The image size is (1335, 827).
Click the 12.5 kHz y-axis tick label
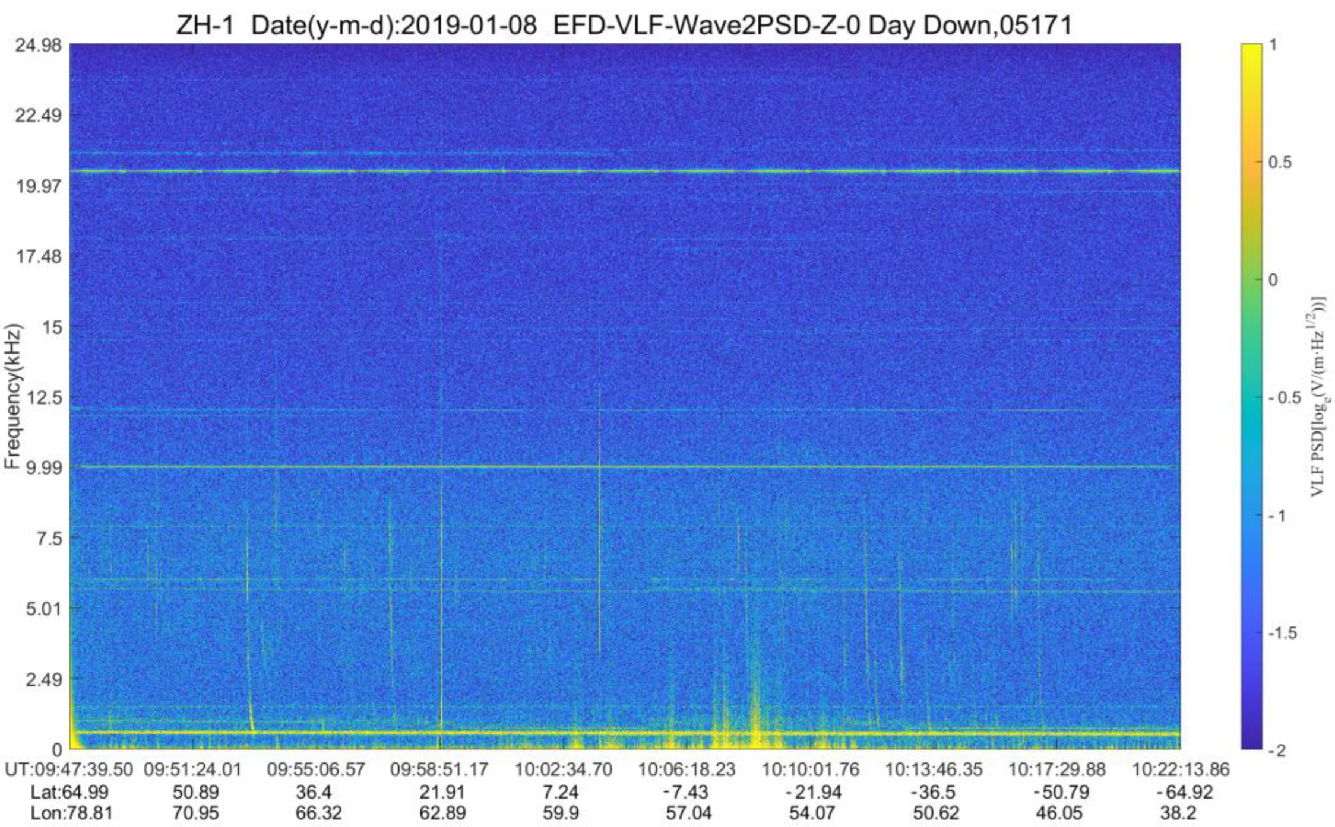coord(44,397)
